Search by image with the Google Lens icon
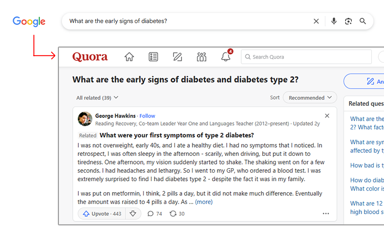Screen dimensions: 384x230 (x=348, y=21)
